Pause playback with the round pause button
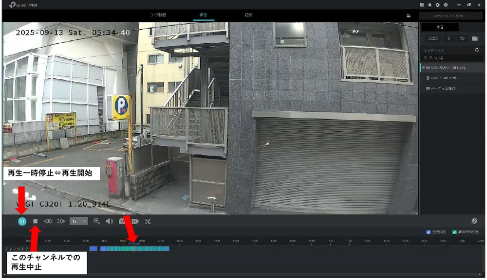 point(22,221)
